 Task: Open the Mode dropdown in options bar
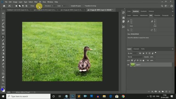tap(38, 6)
